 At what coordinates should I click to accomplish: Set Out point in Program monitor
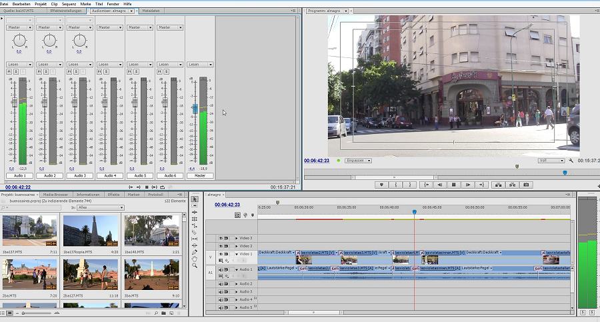(409, 185)
